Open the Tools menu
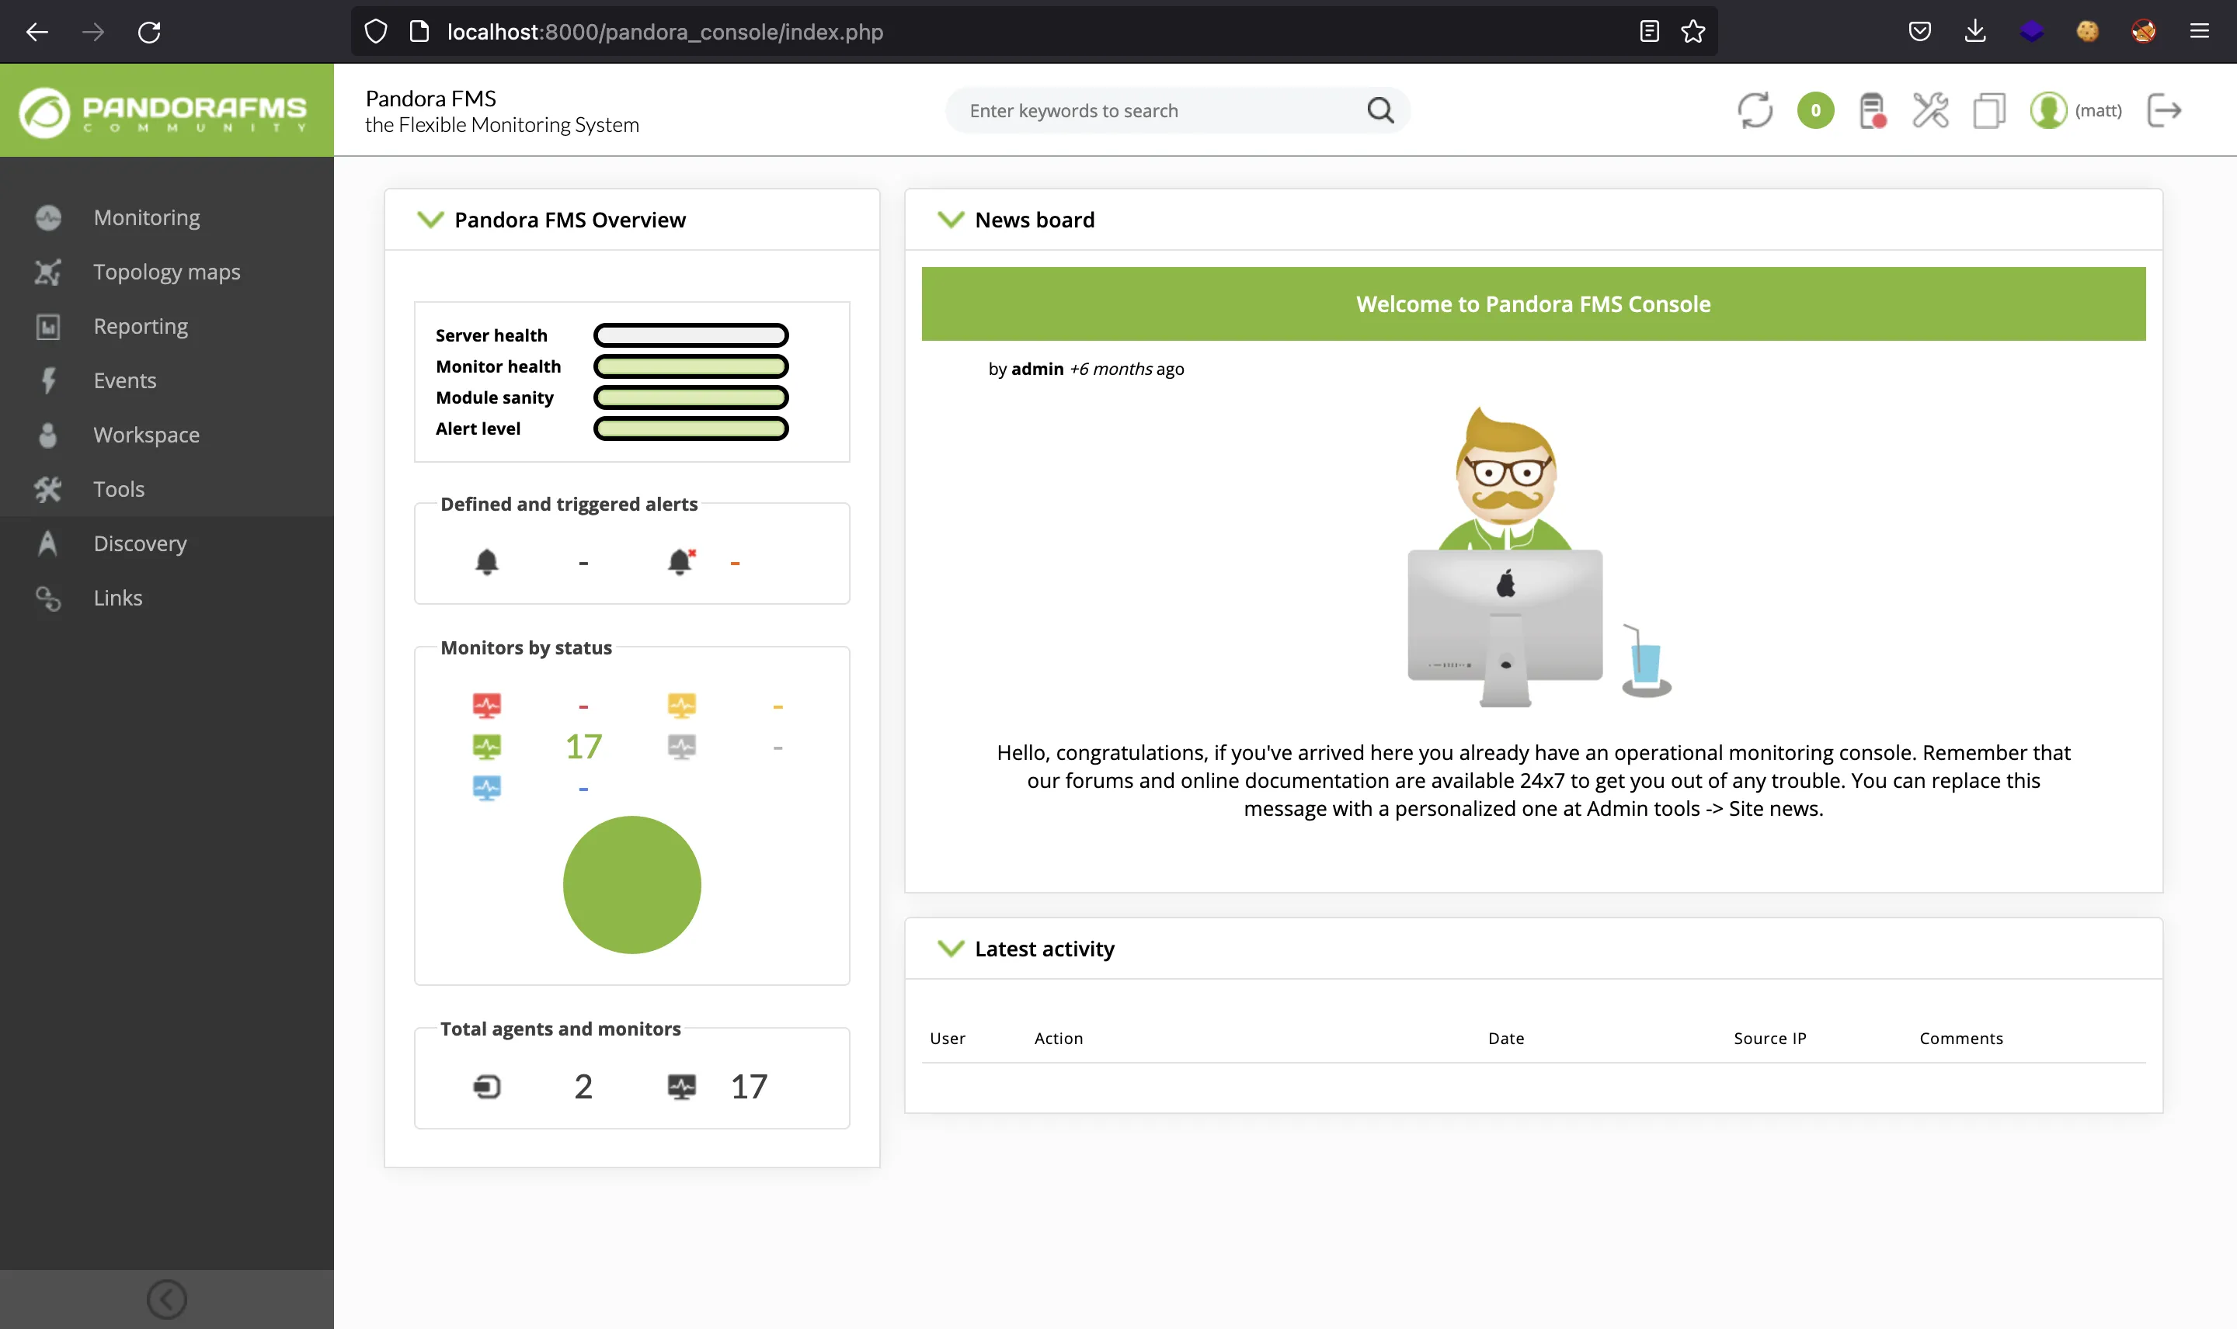Viewport: 2237px width, 1329px height. click(x=167, y=489)
